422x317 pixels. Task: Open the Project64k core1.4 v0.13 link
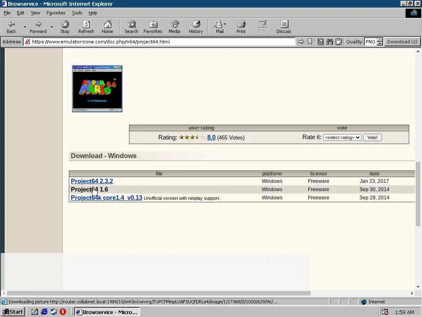coord(106,198)
